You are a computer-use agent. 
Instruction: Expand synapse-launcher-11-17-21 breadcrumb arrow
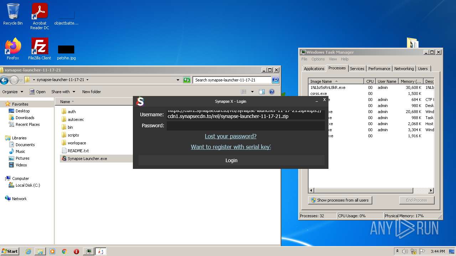[87, 80]
